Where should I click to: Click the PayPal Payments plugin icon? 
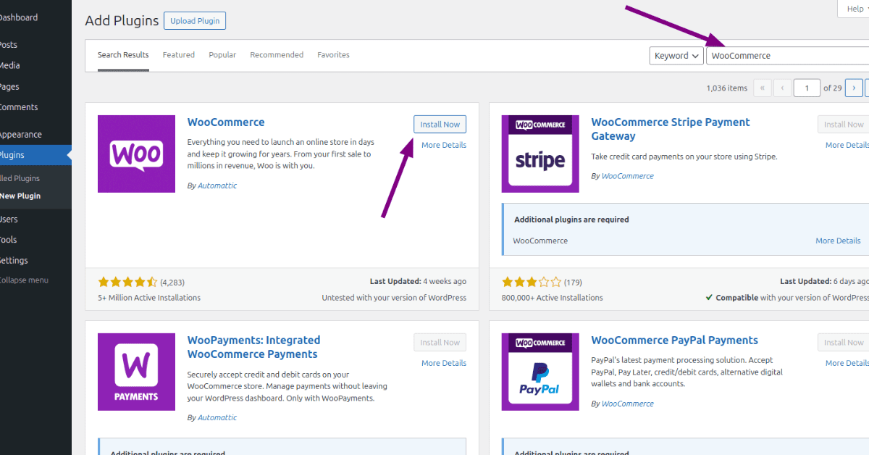(540, 372)
